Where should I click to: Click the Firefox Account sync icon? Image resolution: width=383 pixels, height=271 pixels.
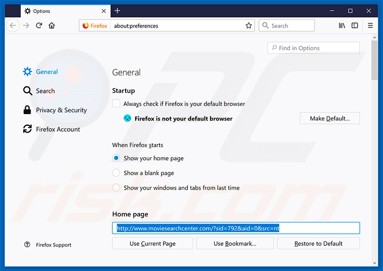pyautogui.click(x=27, y=129)
